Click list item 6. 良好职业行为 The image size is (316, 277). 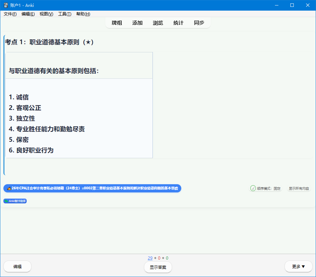click(31, 150)
